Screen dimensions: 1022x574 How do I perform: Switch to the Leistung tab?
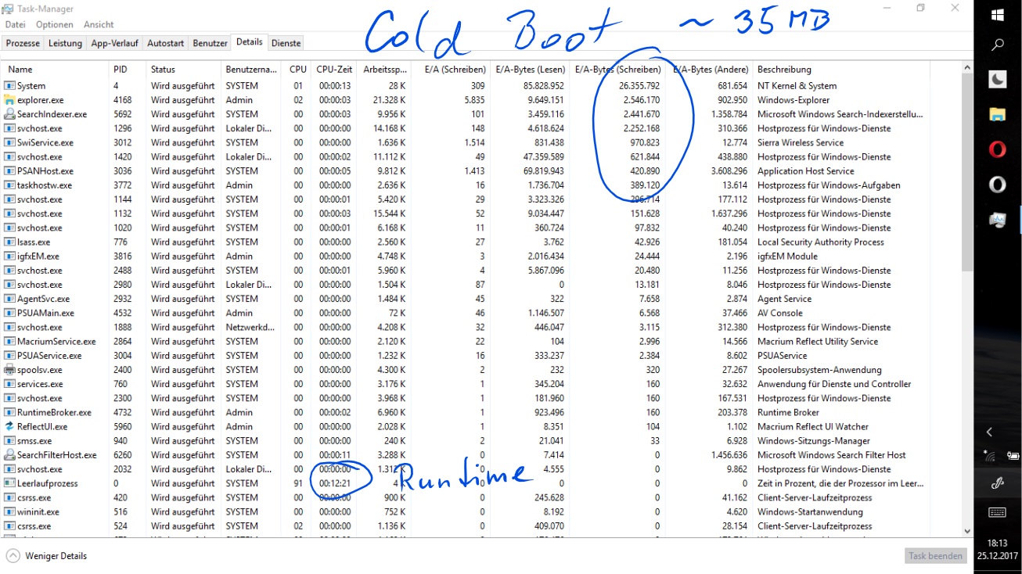click(x=65, y=43)
